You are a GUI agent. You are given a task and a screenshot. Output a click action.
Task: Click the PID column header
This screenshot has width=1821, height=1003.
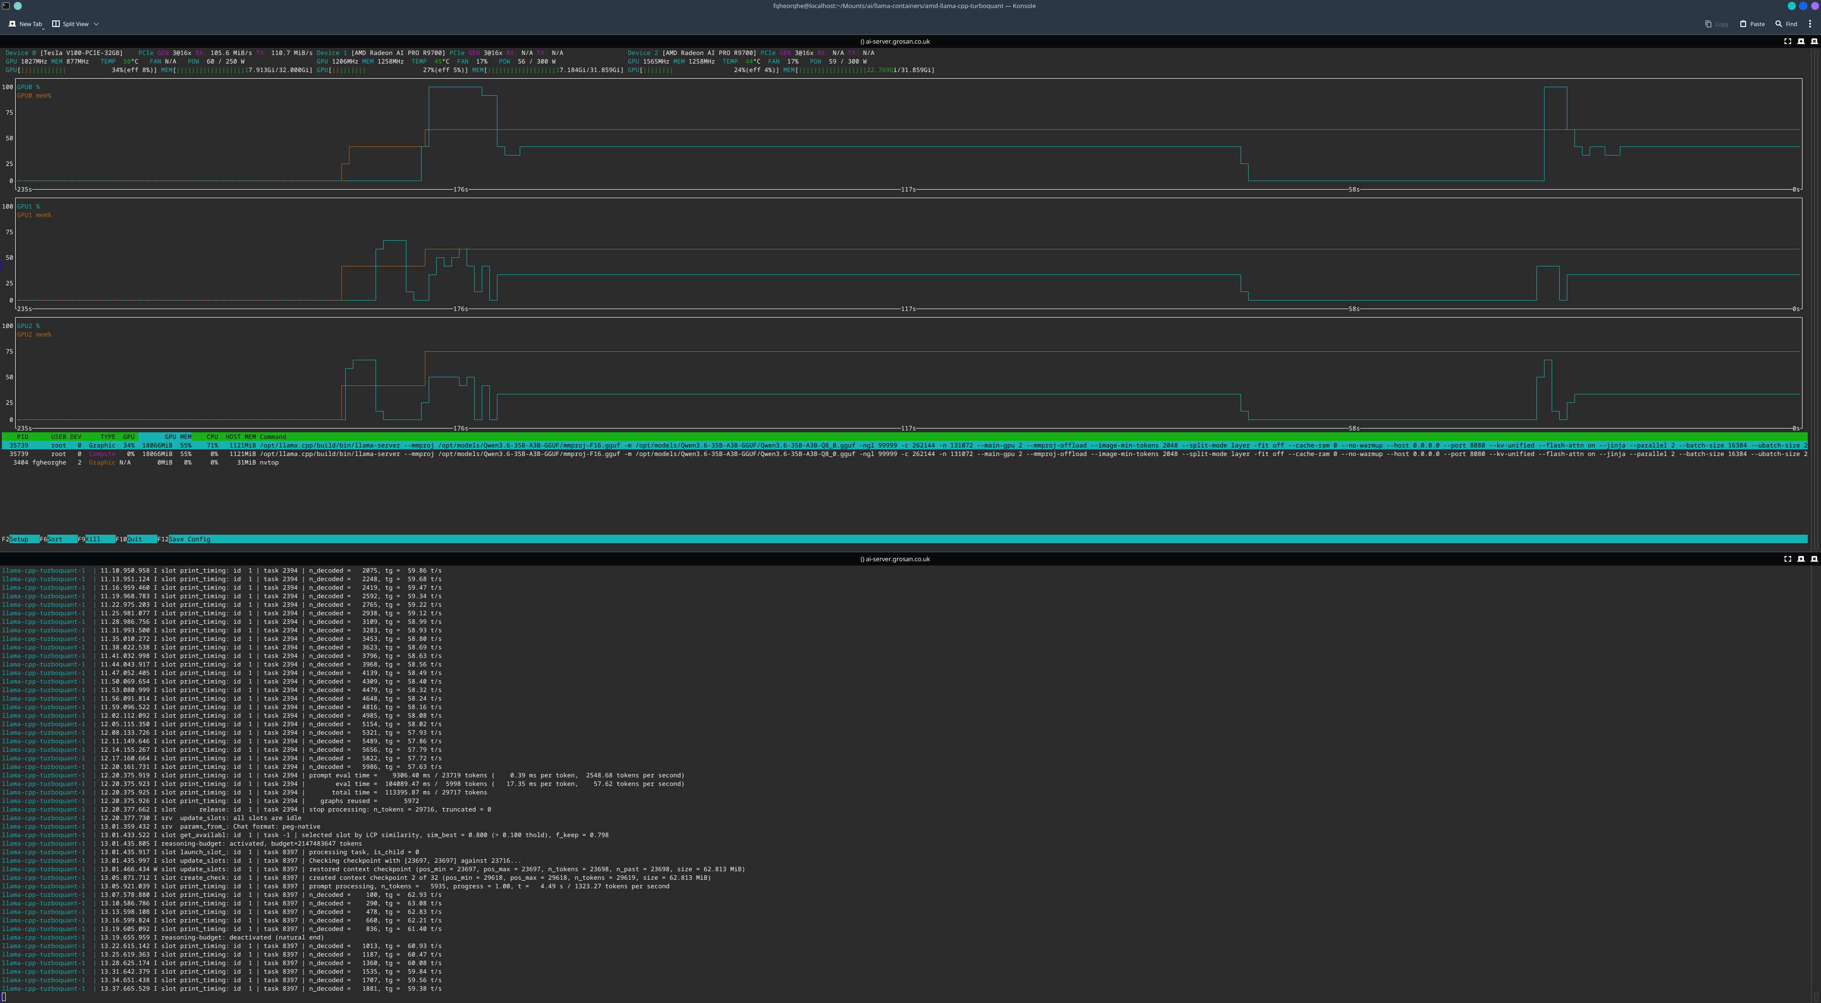point(22,437)
